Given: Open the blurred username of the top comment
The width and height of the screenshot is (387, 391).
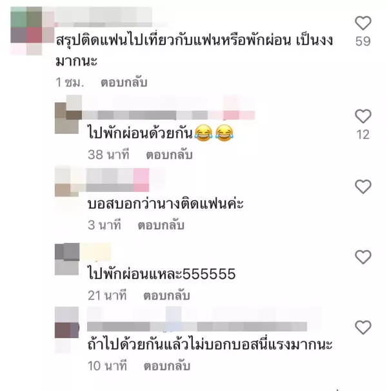Looking at the screenshot, I should point(105,17).
